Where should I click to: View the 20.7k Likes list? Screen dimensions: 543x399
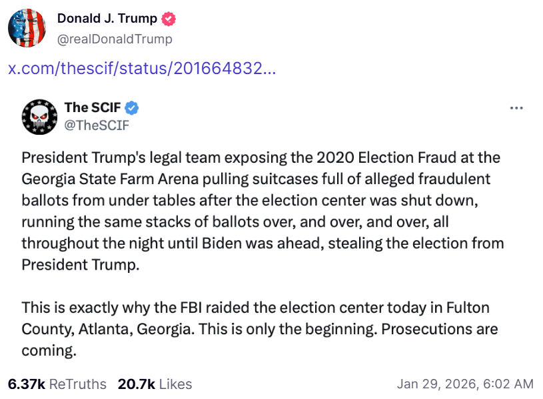pos(155,384)
